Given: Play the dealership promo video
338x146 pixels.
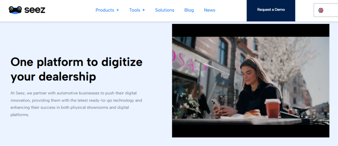Looking at the screenshot, I should [251, 81].
